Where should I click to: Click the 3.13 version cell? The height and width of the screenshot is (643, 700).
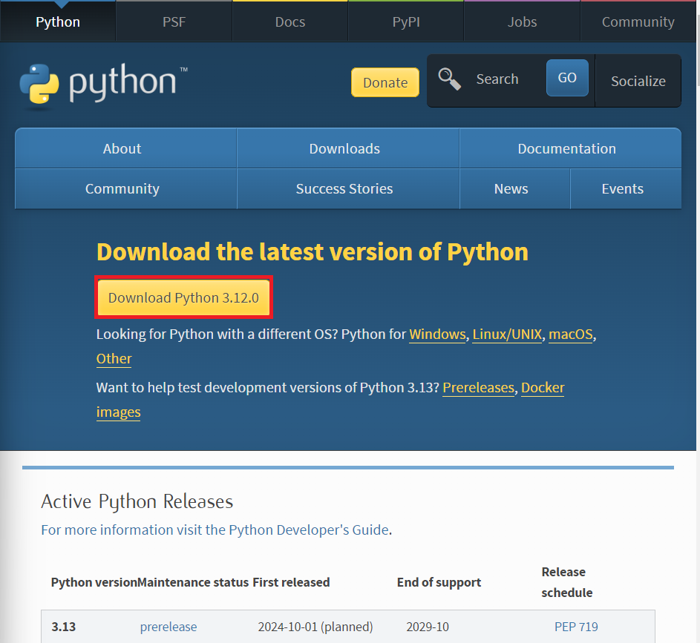(63, 627)
